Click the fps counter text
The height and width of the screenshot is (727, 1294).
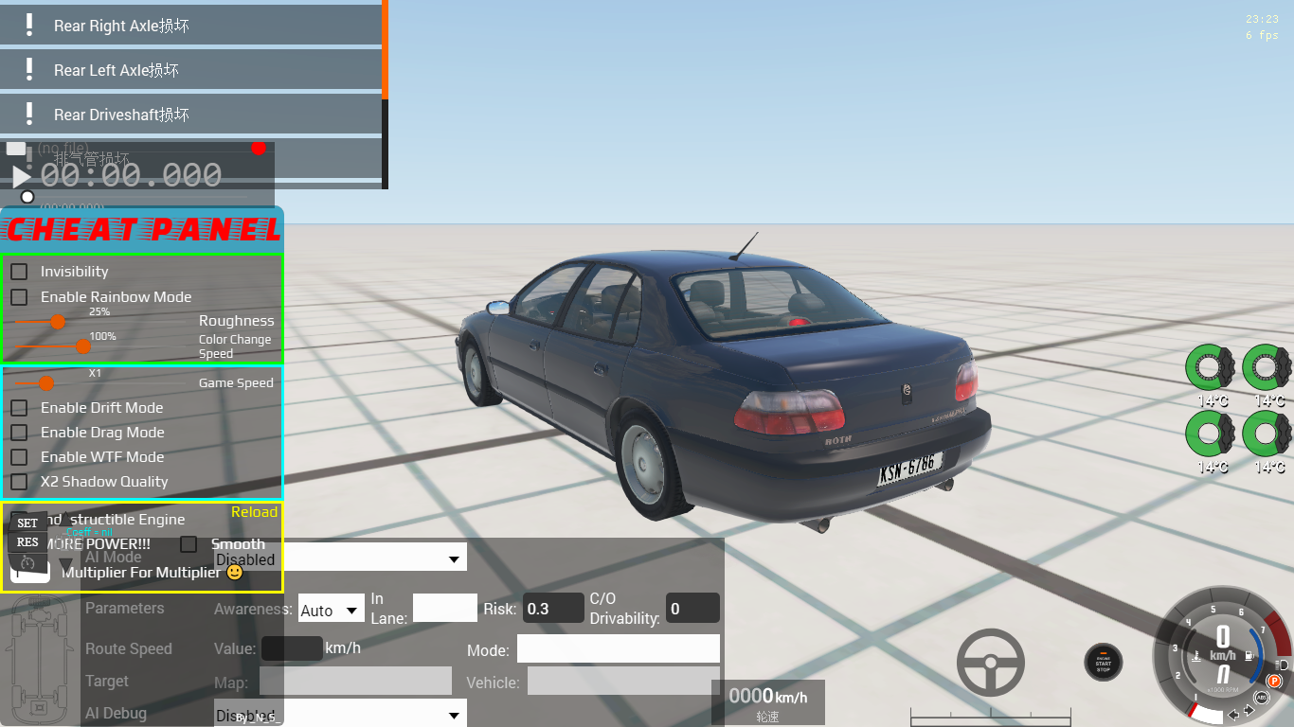click(1262, 35)
